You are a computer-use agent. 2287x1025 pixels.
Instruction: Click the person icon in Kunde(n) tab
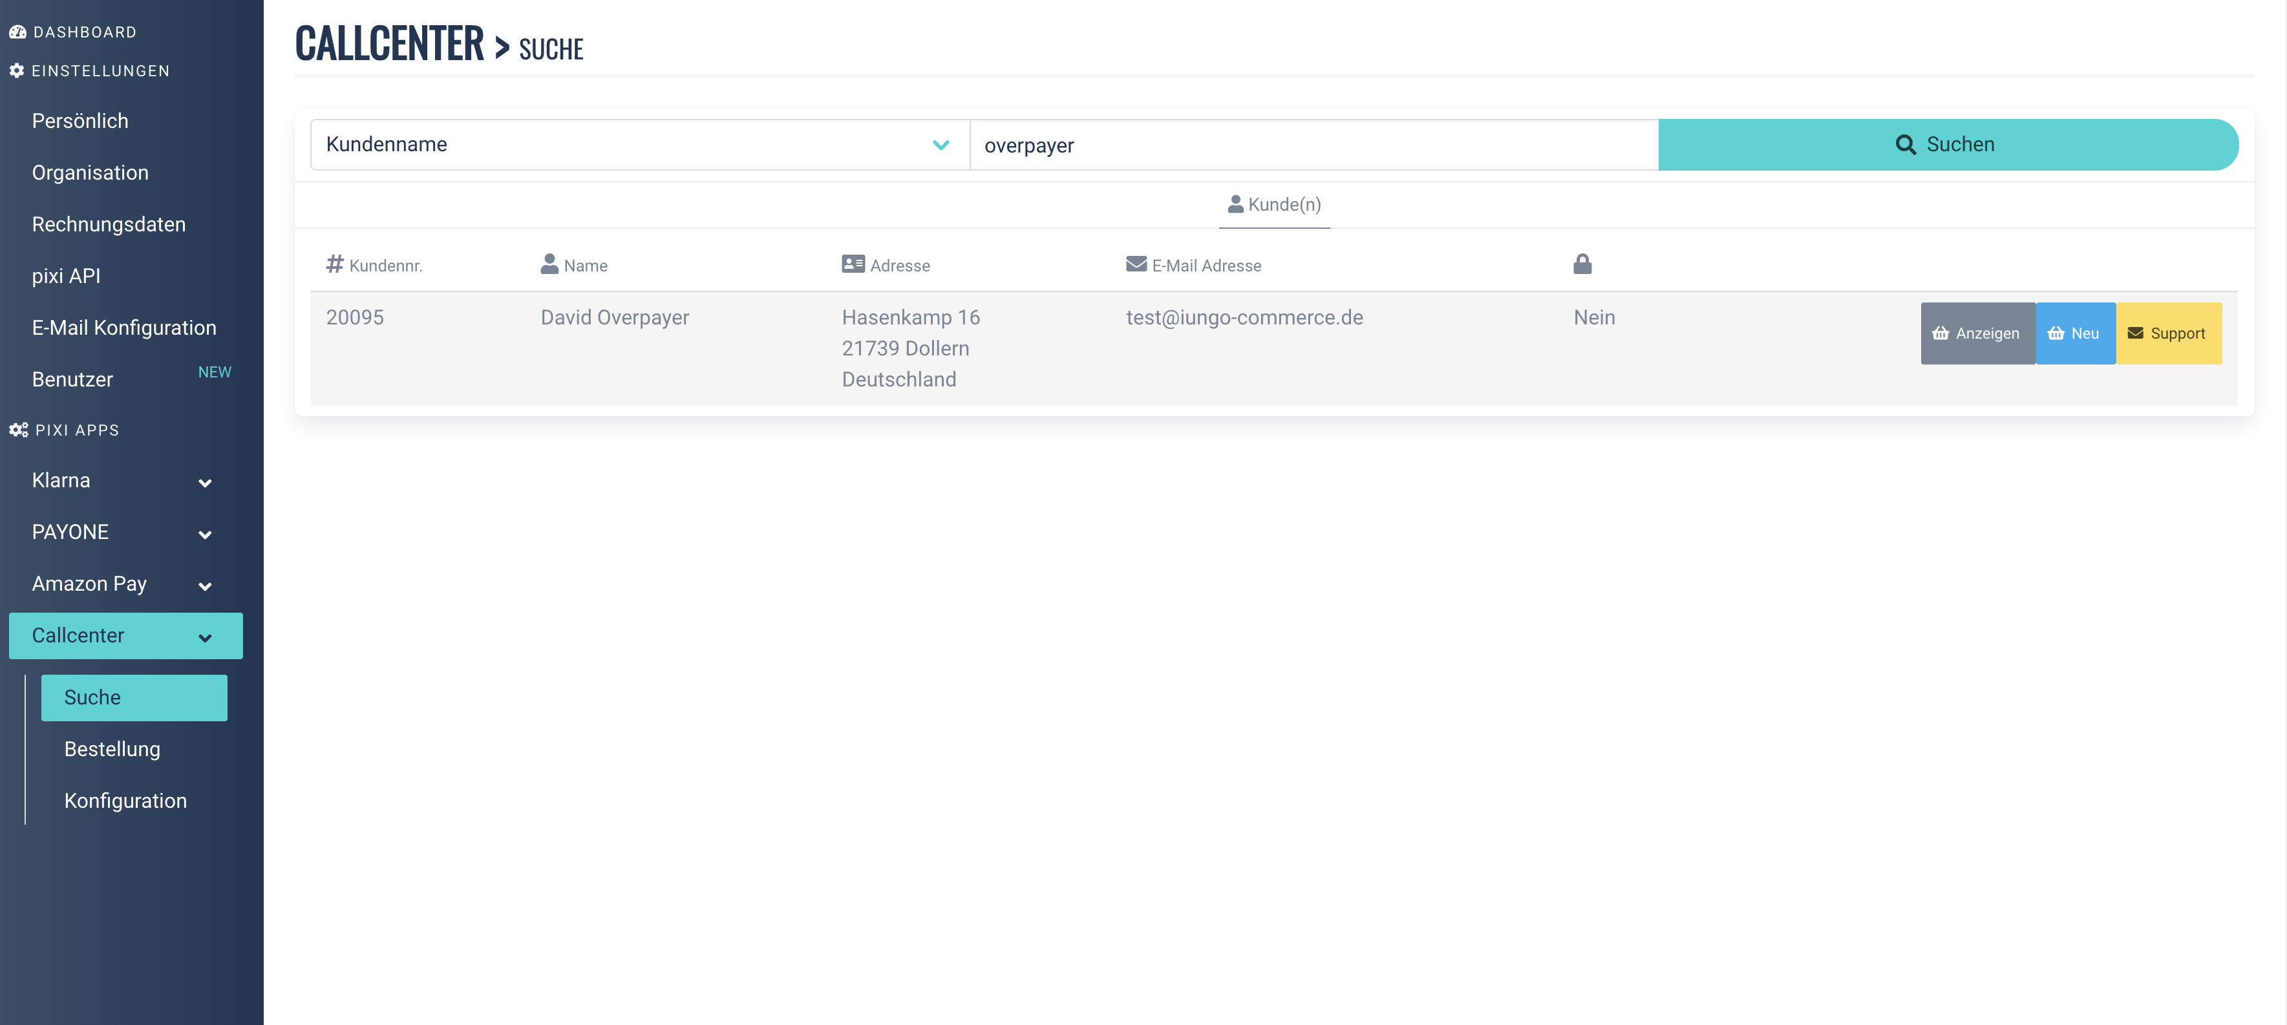tap(1235, 204)
